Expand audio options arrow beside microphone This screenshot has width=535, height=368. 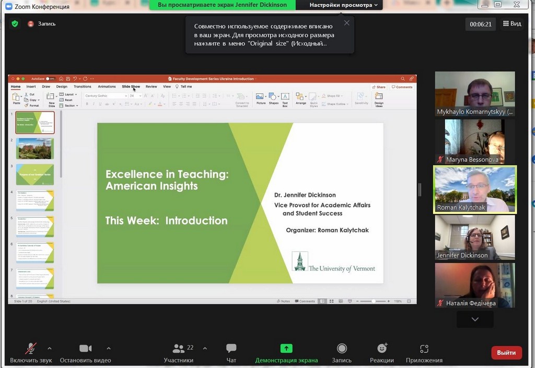tap(50, 348)
